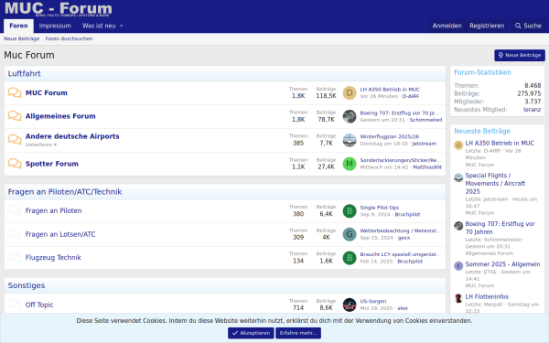Screen dimensions: 549x343
Task: Open B avatar in Flugzeug Technik row
Action: point(350,258)
